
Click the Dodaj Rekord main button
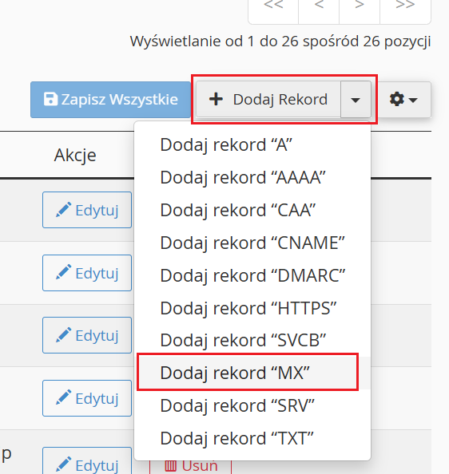268,100
